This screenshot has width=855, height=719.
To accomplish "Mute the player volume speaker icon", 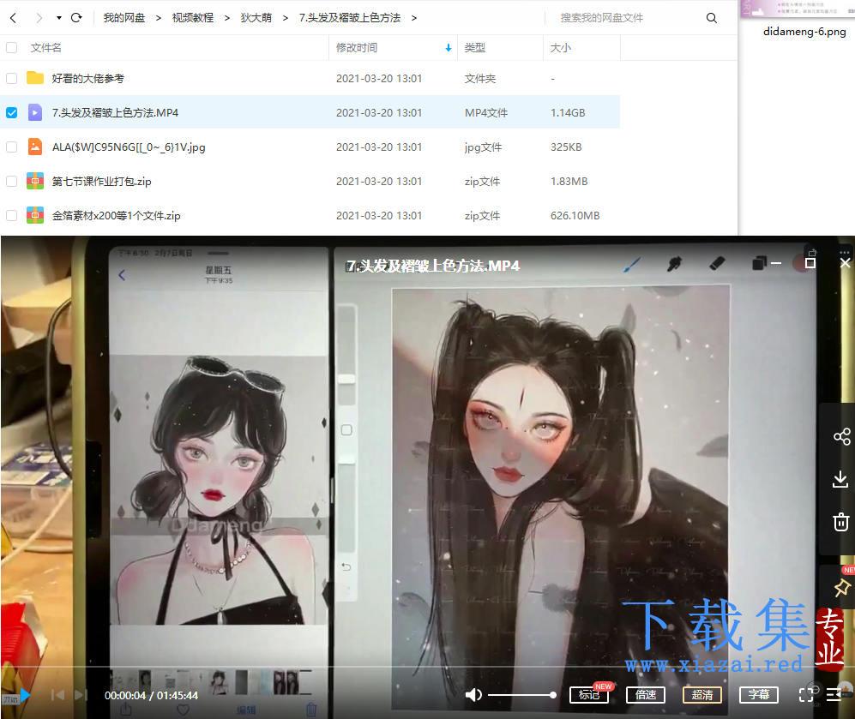I will point(473,694).
